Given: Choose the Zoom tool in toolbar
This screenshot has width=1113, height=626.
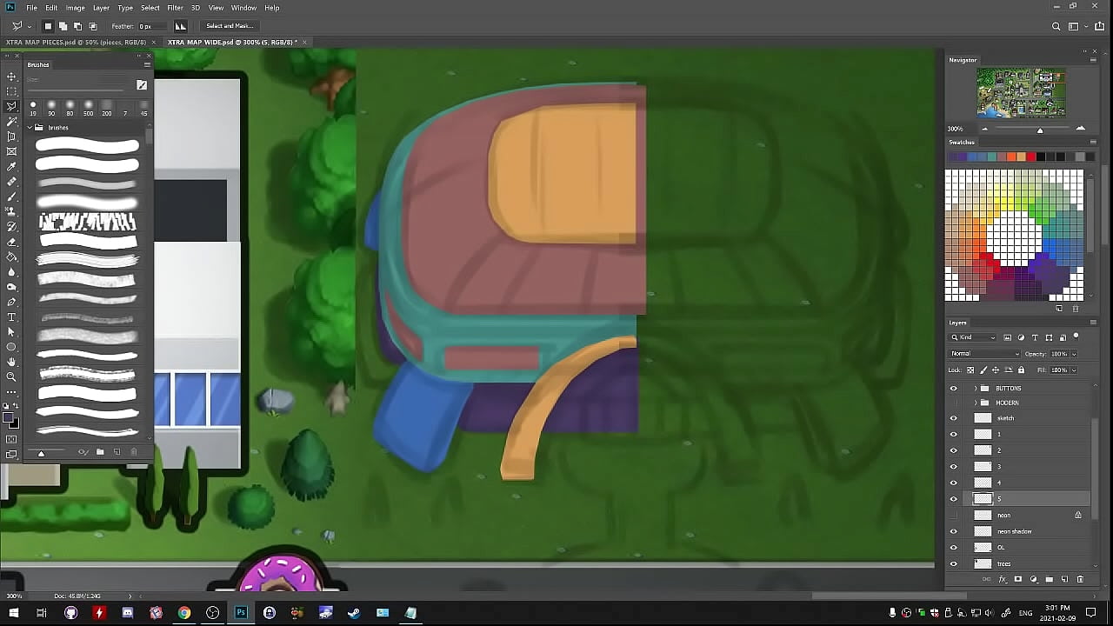Looking at the screenshot, I should 11,376.
